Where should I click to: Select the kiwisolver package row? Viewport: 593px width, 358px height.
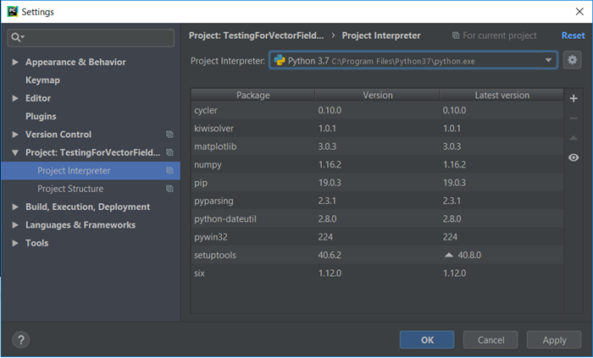[x=377, y=129]
